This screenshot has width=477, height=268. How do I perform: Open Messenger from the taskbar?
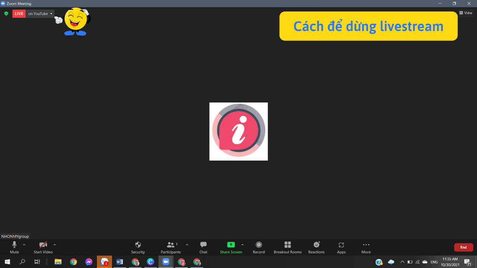[x=89, y=262]
